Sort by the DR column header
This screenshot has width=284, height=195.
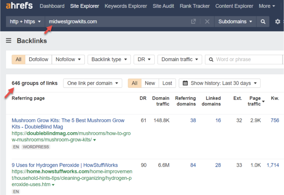(143, 98)
